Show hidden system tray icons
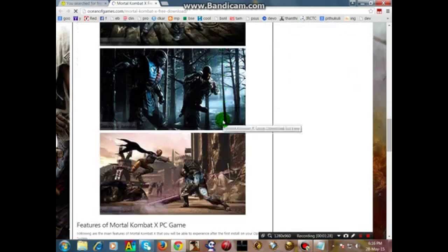Image resolution: width=448 pixels, height=252 pixels. [x=333, y=246]
